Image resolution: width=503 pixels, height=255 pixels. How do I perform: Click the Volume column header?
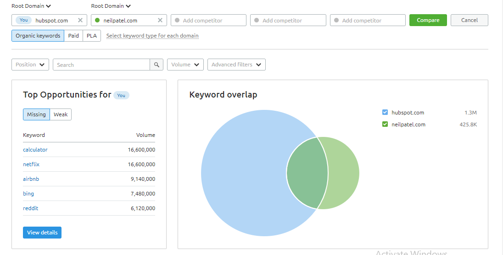pos(145,135)
